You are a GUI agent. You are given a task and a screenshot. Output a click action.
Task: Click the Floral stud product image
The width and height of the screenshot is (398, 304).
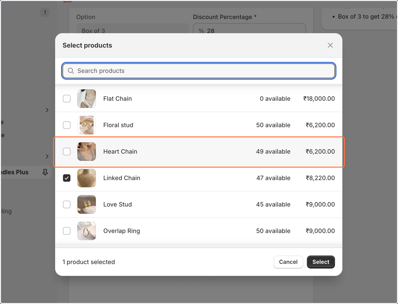(87, 125)
